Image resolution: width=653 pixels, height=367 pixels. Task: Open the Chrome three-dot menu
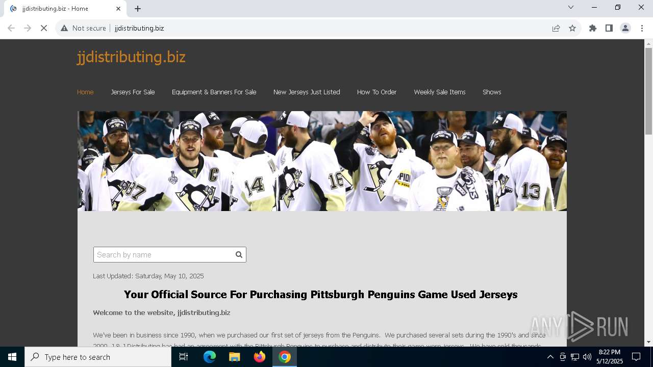tap(642, 28)
